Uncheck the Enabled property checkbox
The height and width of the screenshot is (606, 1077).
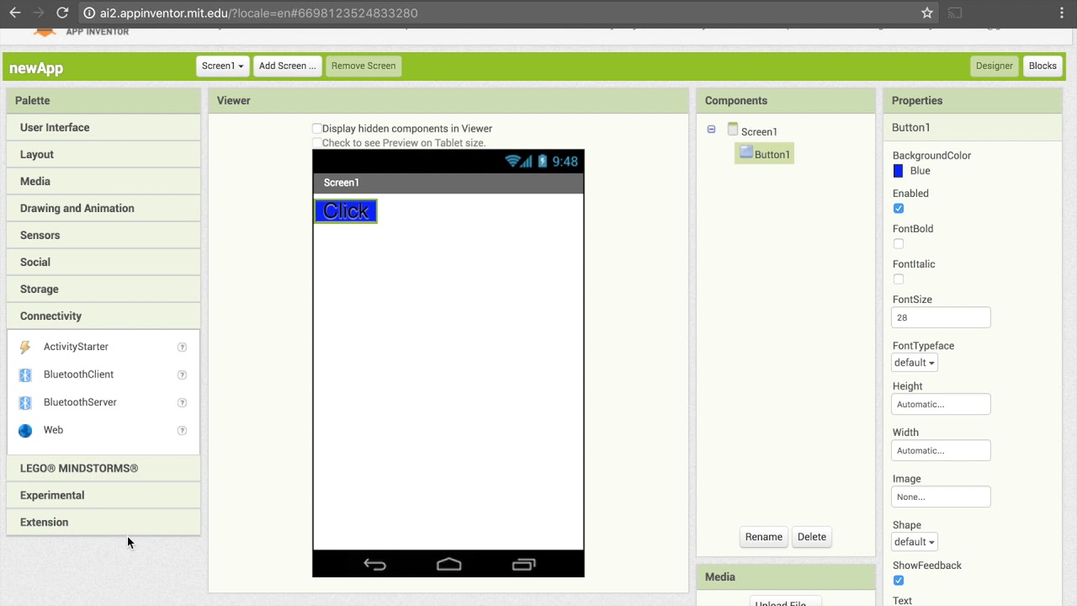click(899, 209)
